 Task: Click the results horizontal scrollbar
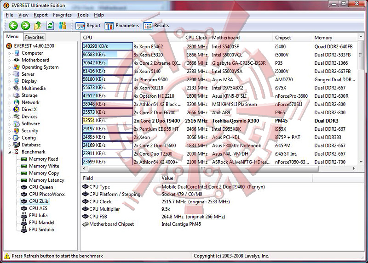tap(203, 168)
